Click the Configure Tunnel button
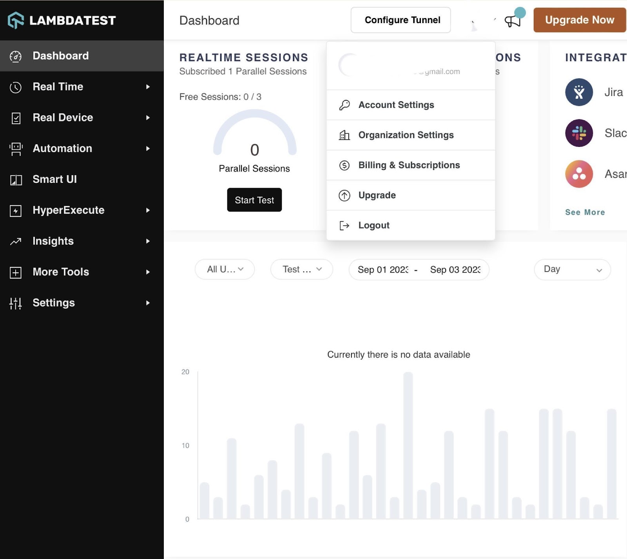This screenshot has width=627, height=559. (400, 20)
